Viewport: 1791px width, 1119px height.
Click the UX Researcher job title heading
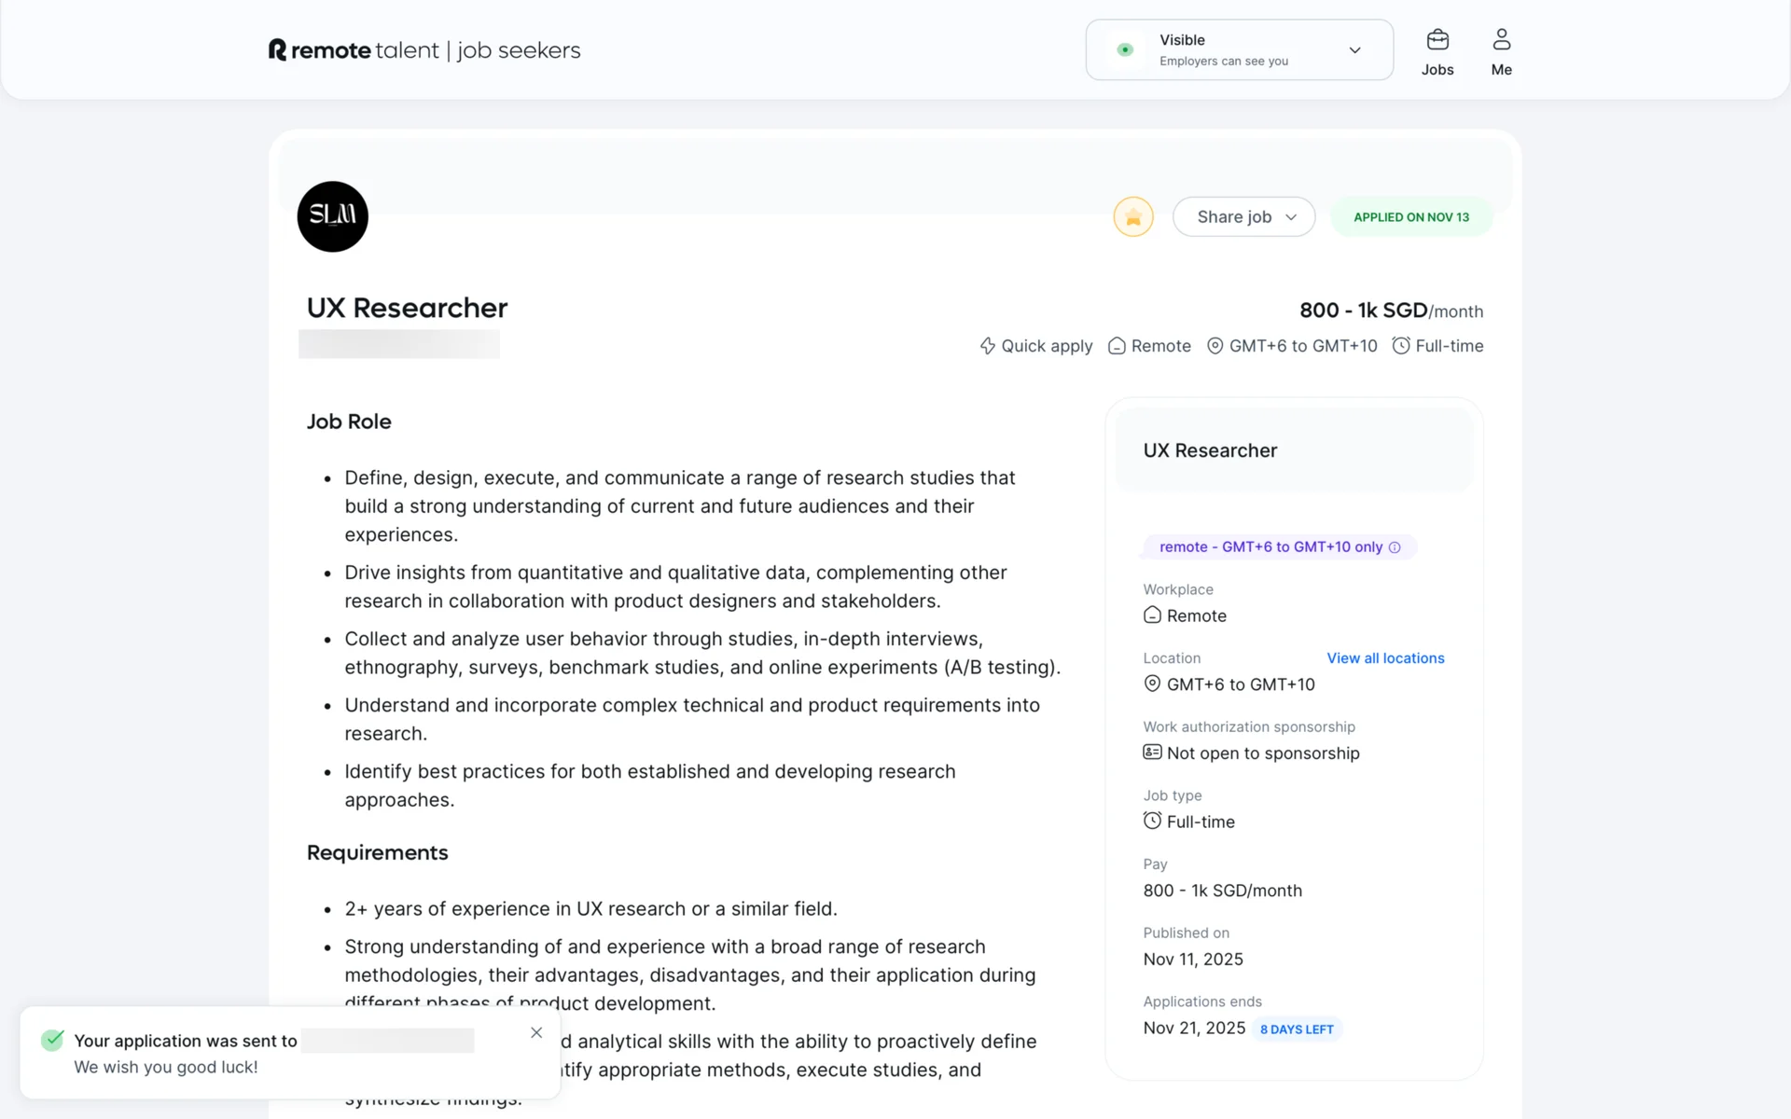point(407,308)
